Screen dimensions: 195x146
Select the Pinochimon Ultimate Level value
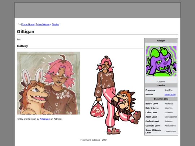[x=170, y=126]
